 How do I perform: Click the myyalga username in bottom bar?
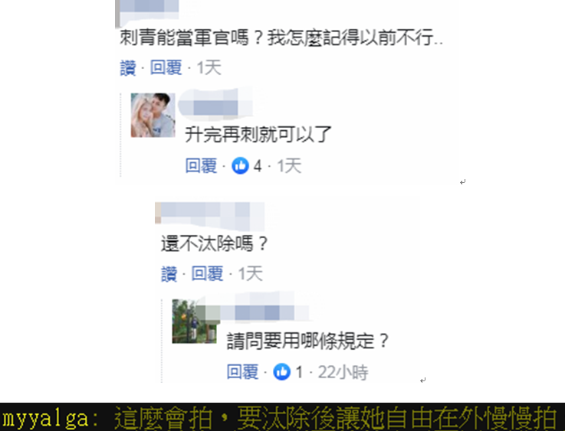coord(45,419)
